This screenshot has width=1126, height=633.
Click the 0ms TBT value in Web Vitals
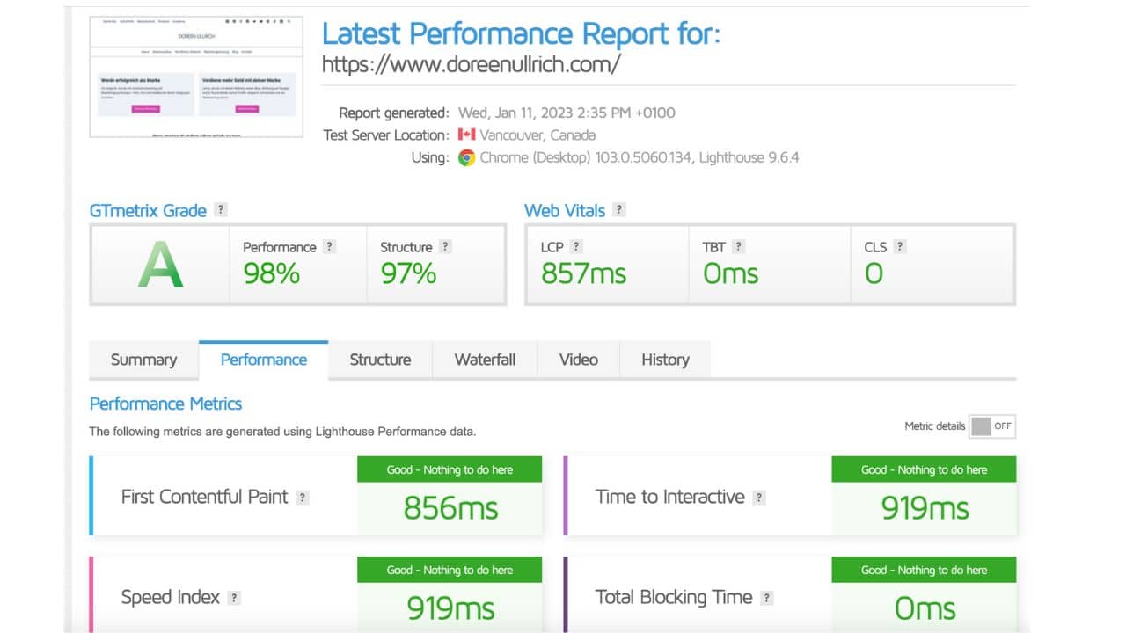[730, 273]
